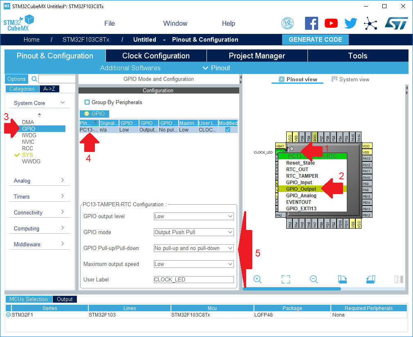
Task: Click STM32F103C8Tx breadcrumb
Action: click(86, 40)
